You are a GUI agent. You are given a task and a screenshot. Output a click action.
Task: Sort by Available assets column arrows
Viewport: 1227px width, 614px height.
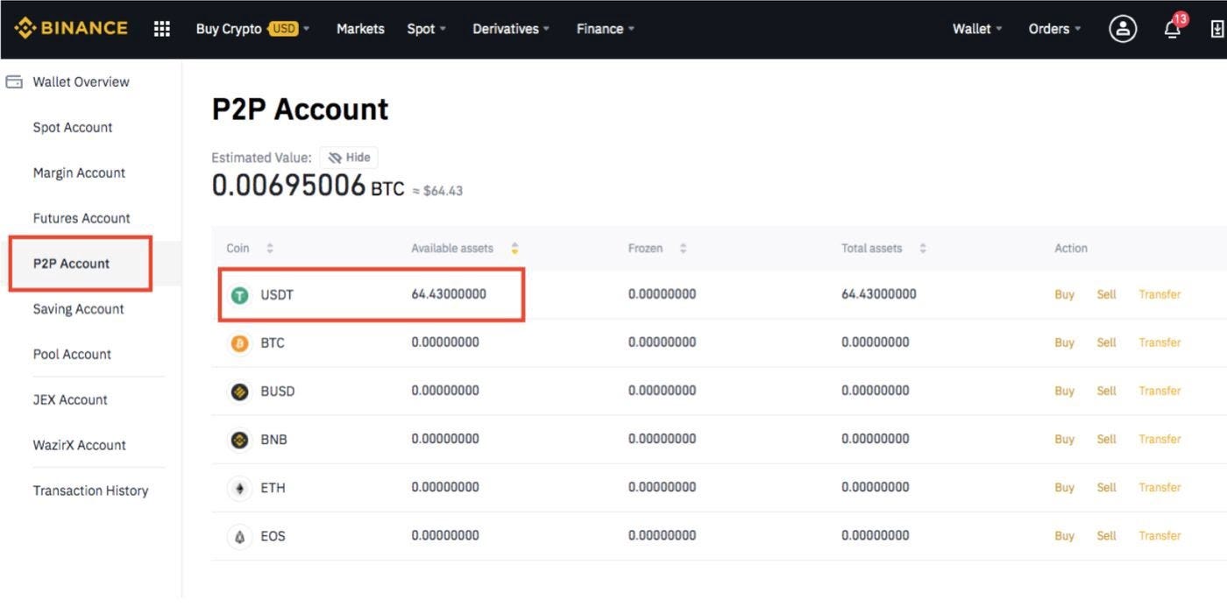[x=515, y=249]
